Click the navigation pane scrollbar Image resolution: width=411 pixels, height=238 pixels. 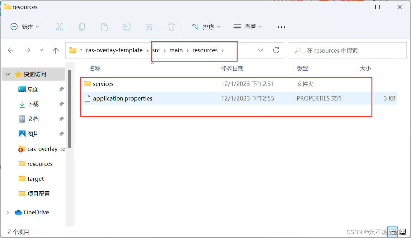pos(70,109)
